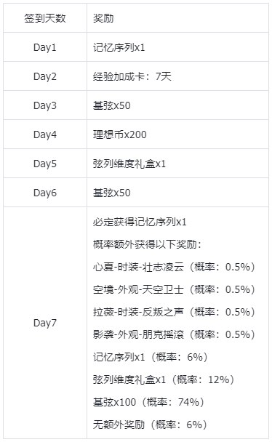Click the 空境-外观-天空卫士 reward line

pos(174,289)
